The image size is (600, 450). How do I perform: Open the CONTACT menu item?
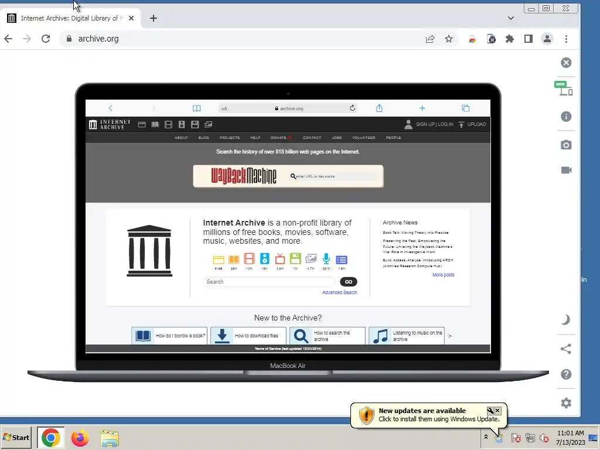coord(312,138)
